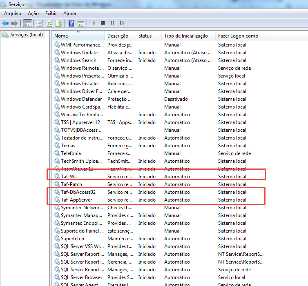Select the Windows Update service
Image resolution: width=308 pixels, height=286 pixels.
pos(159,53)
